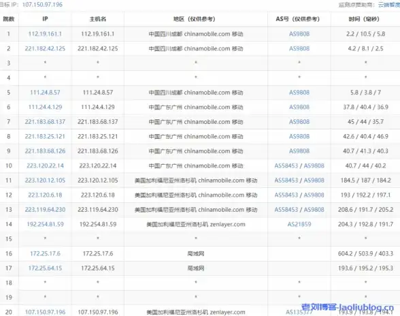Select 中国广东广州 region cell in hop 6
Image resolution: width=400 pixels, height=316 pixels.
196,107
